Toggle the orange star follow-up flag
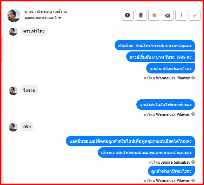Viewport: 204px width, 185px height. pos(154,15)
